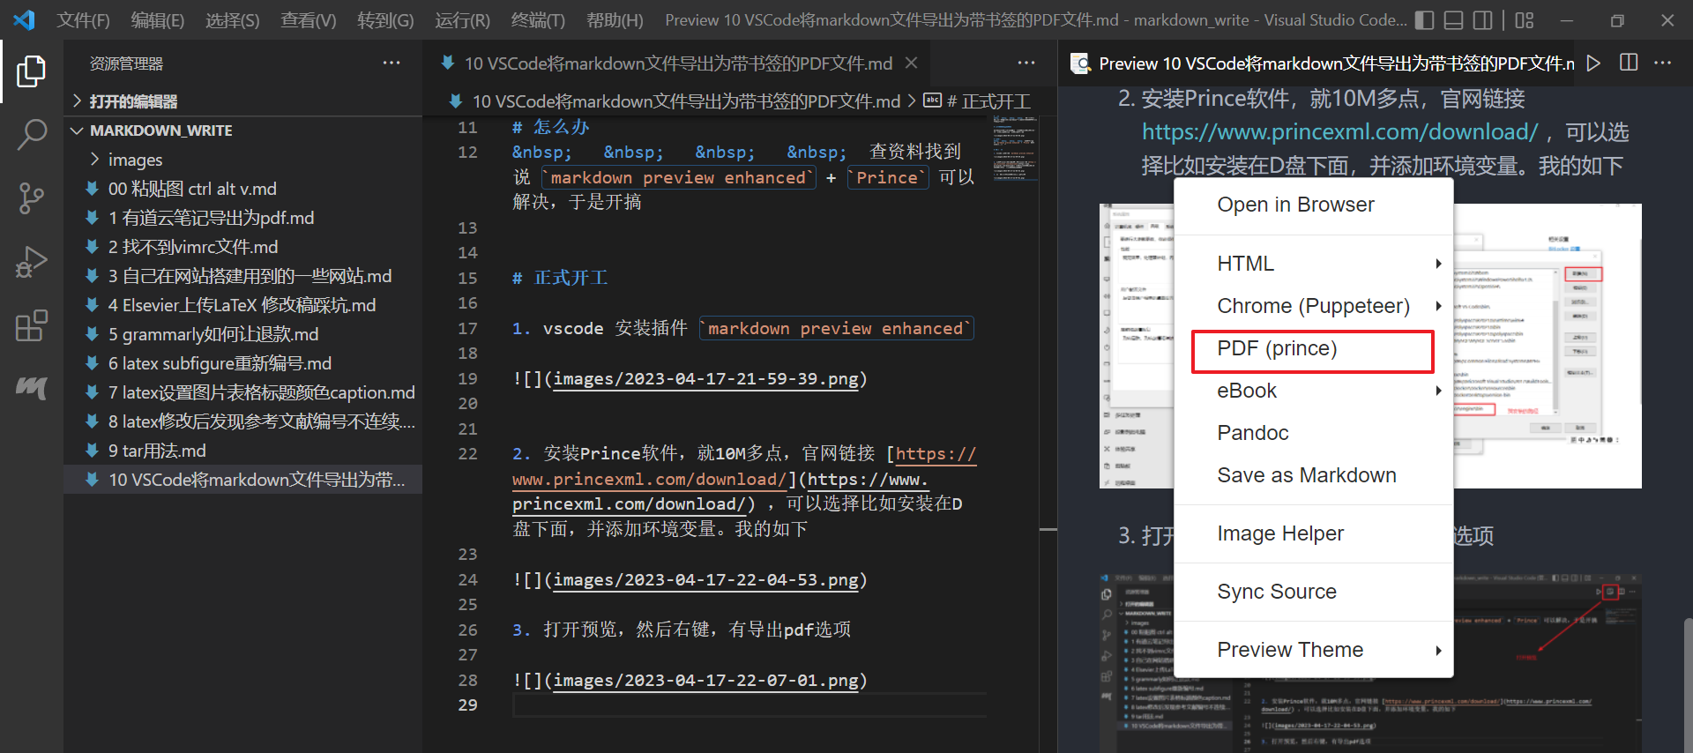The height and width of the screenshot is (753, 1693).
Task: Open file 5 grammarly如何让退款.md
Action: tap(244, 334)
